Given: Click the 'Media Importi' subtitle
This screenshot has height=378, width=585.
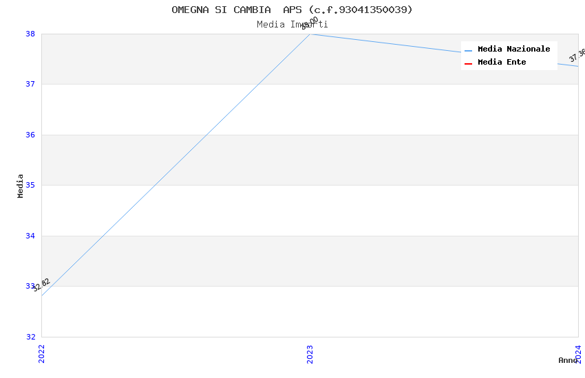Looking at the screenshot, I should (292, 25).
